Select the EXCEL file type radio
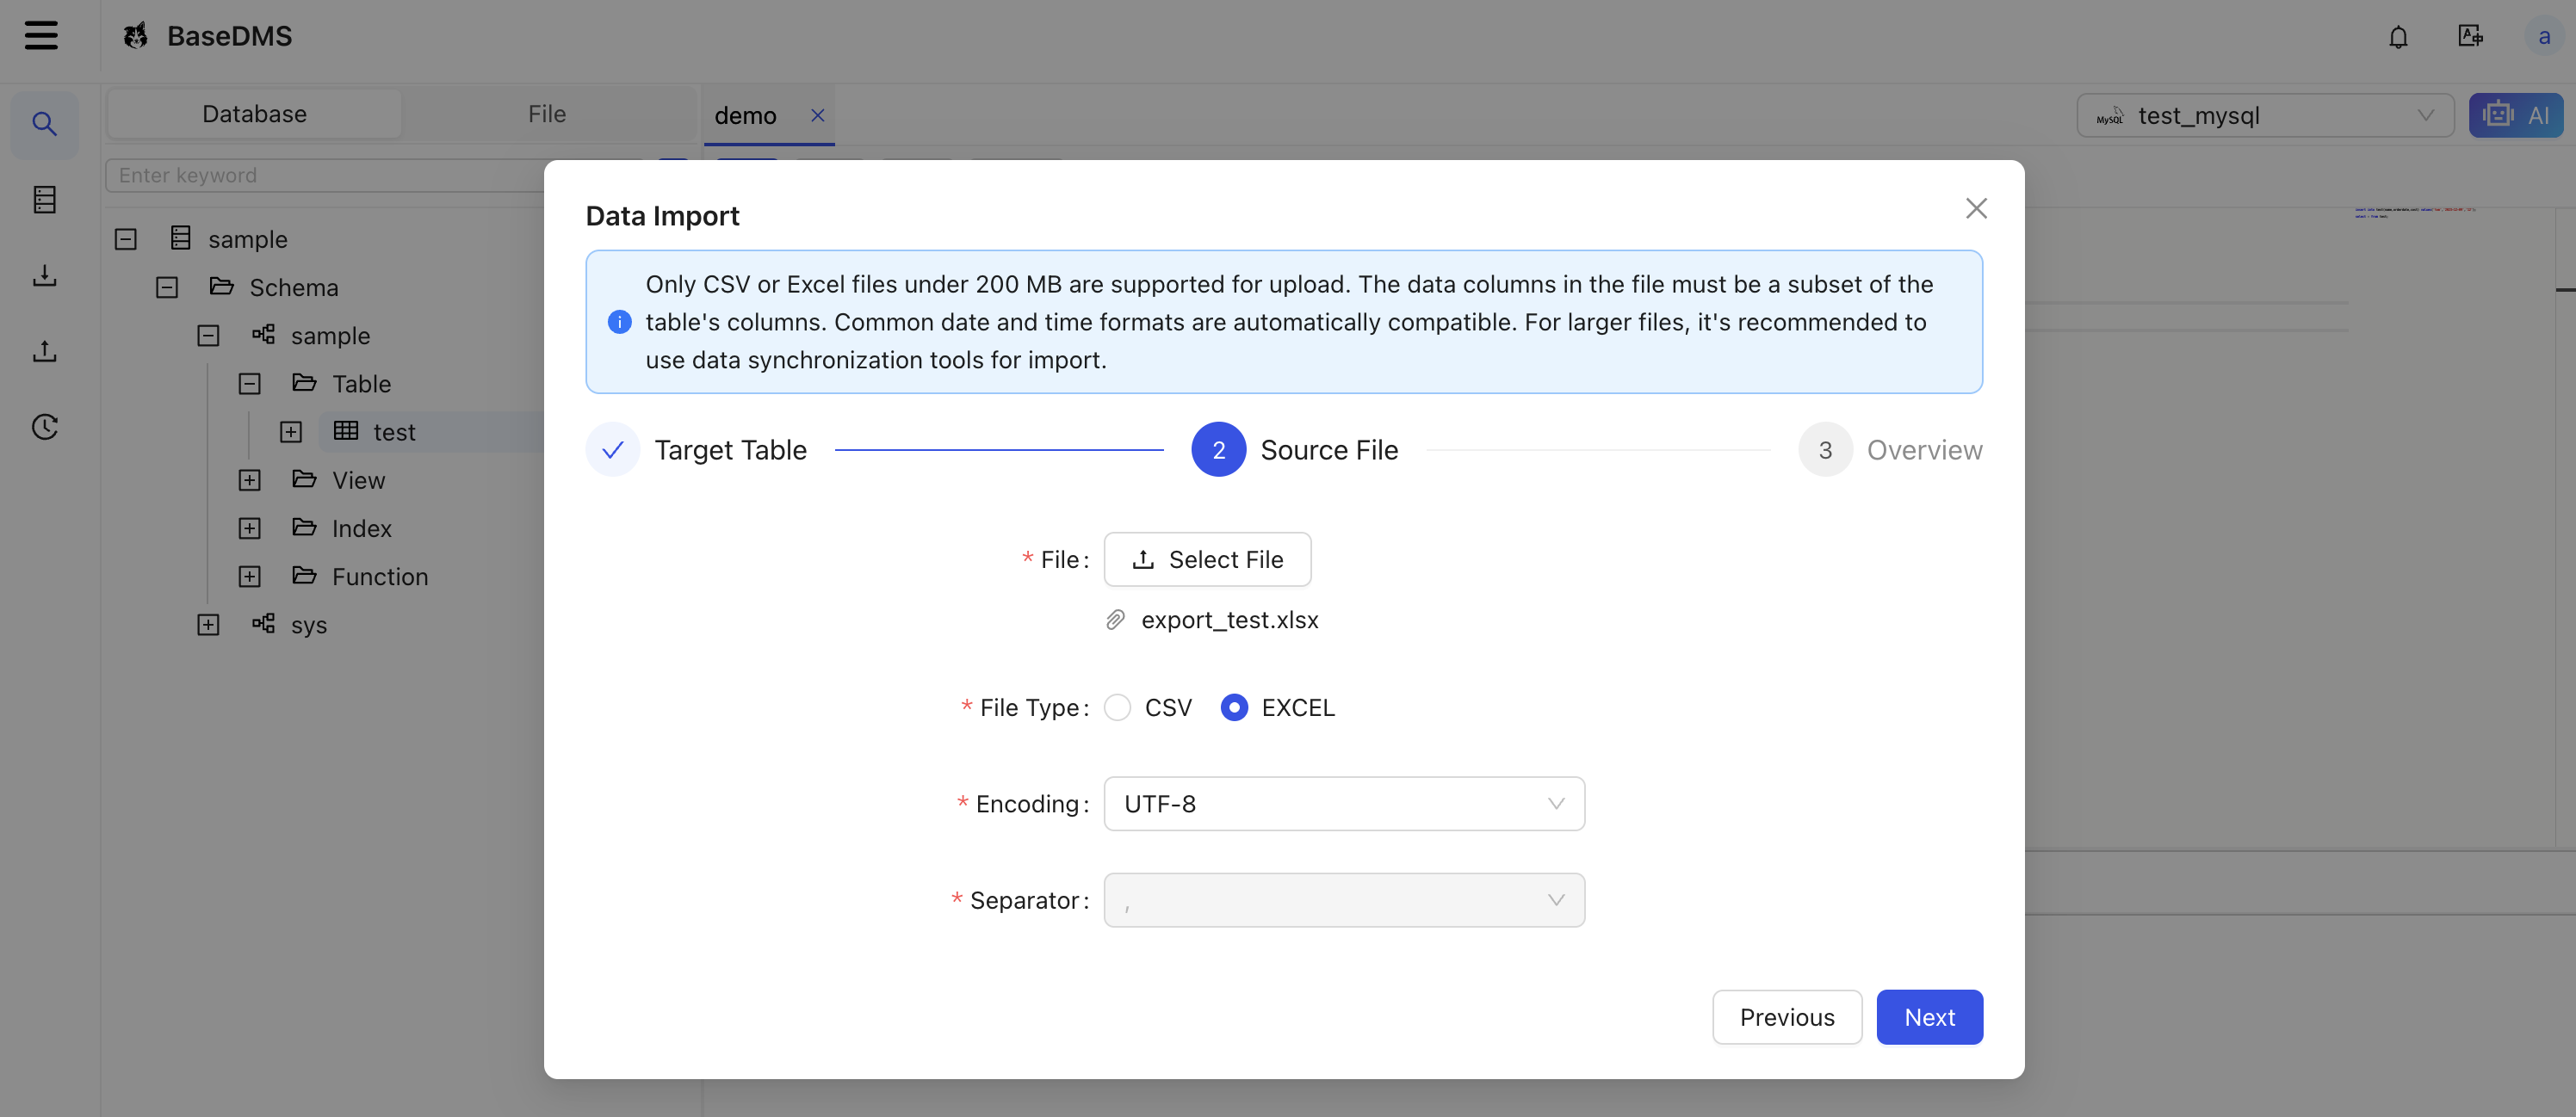This screenshot has width=2576, height=1117. click(1234, 707)
